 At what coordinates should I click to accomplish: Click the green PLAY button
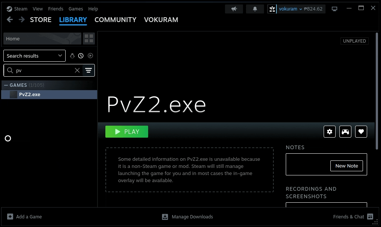[127, 132]
